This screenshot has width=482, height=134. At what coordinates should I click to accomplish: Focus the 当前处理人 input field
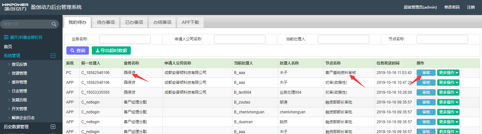point(343,39)
